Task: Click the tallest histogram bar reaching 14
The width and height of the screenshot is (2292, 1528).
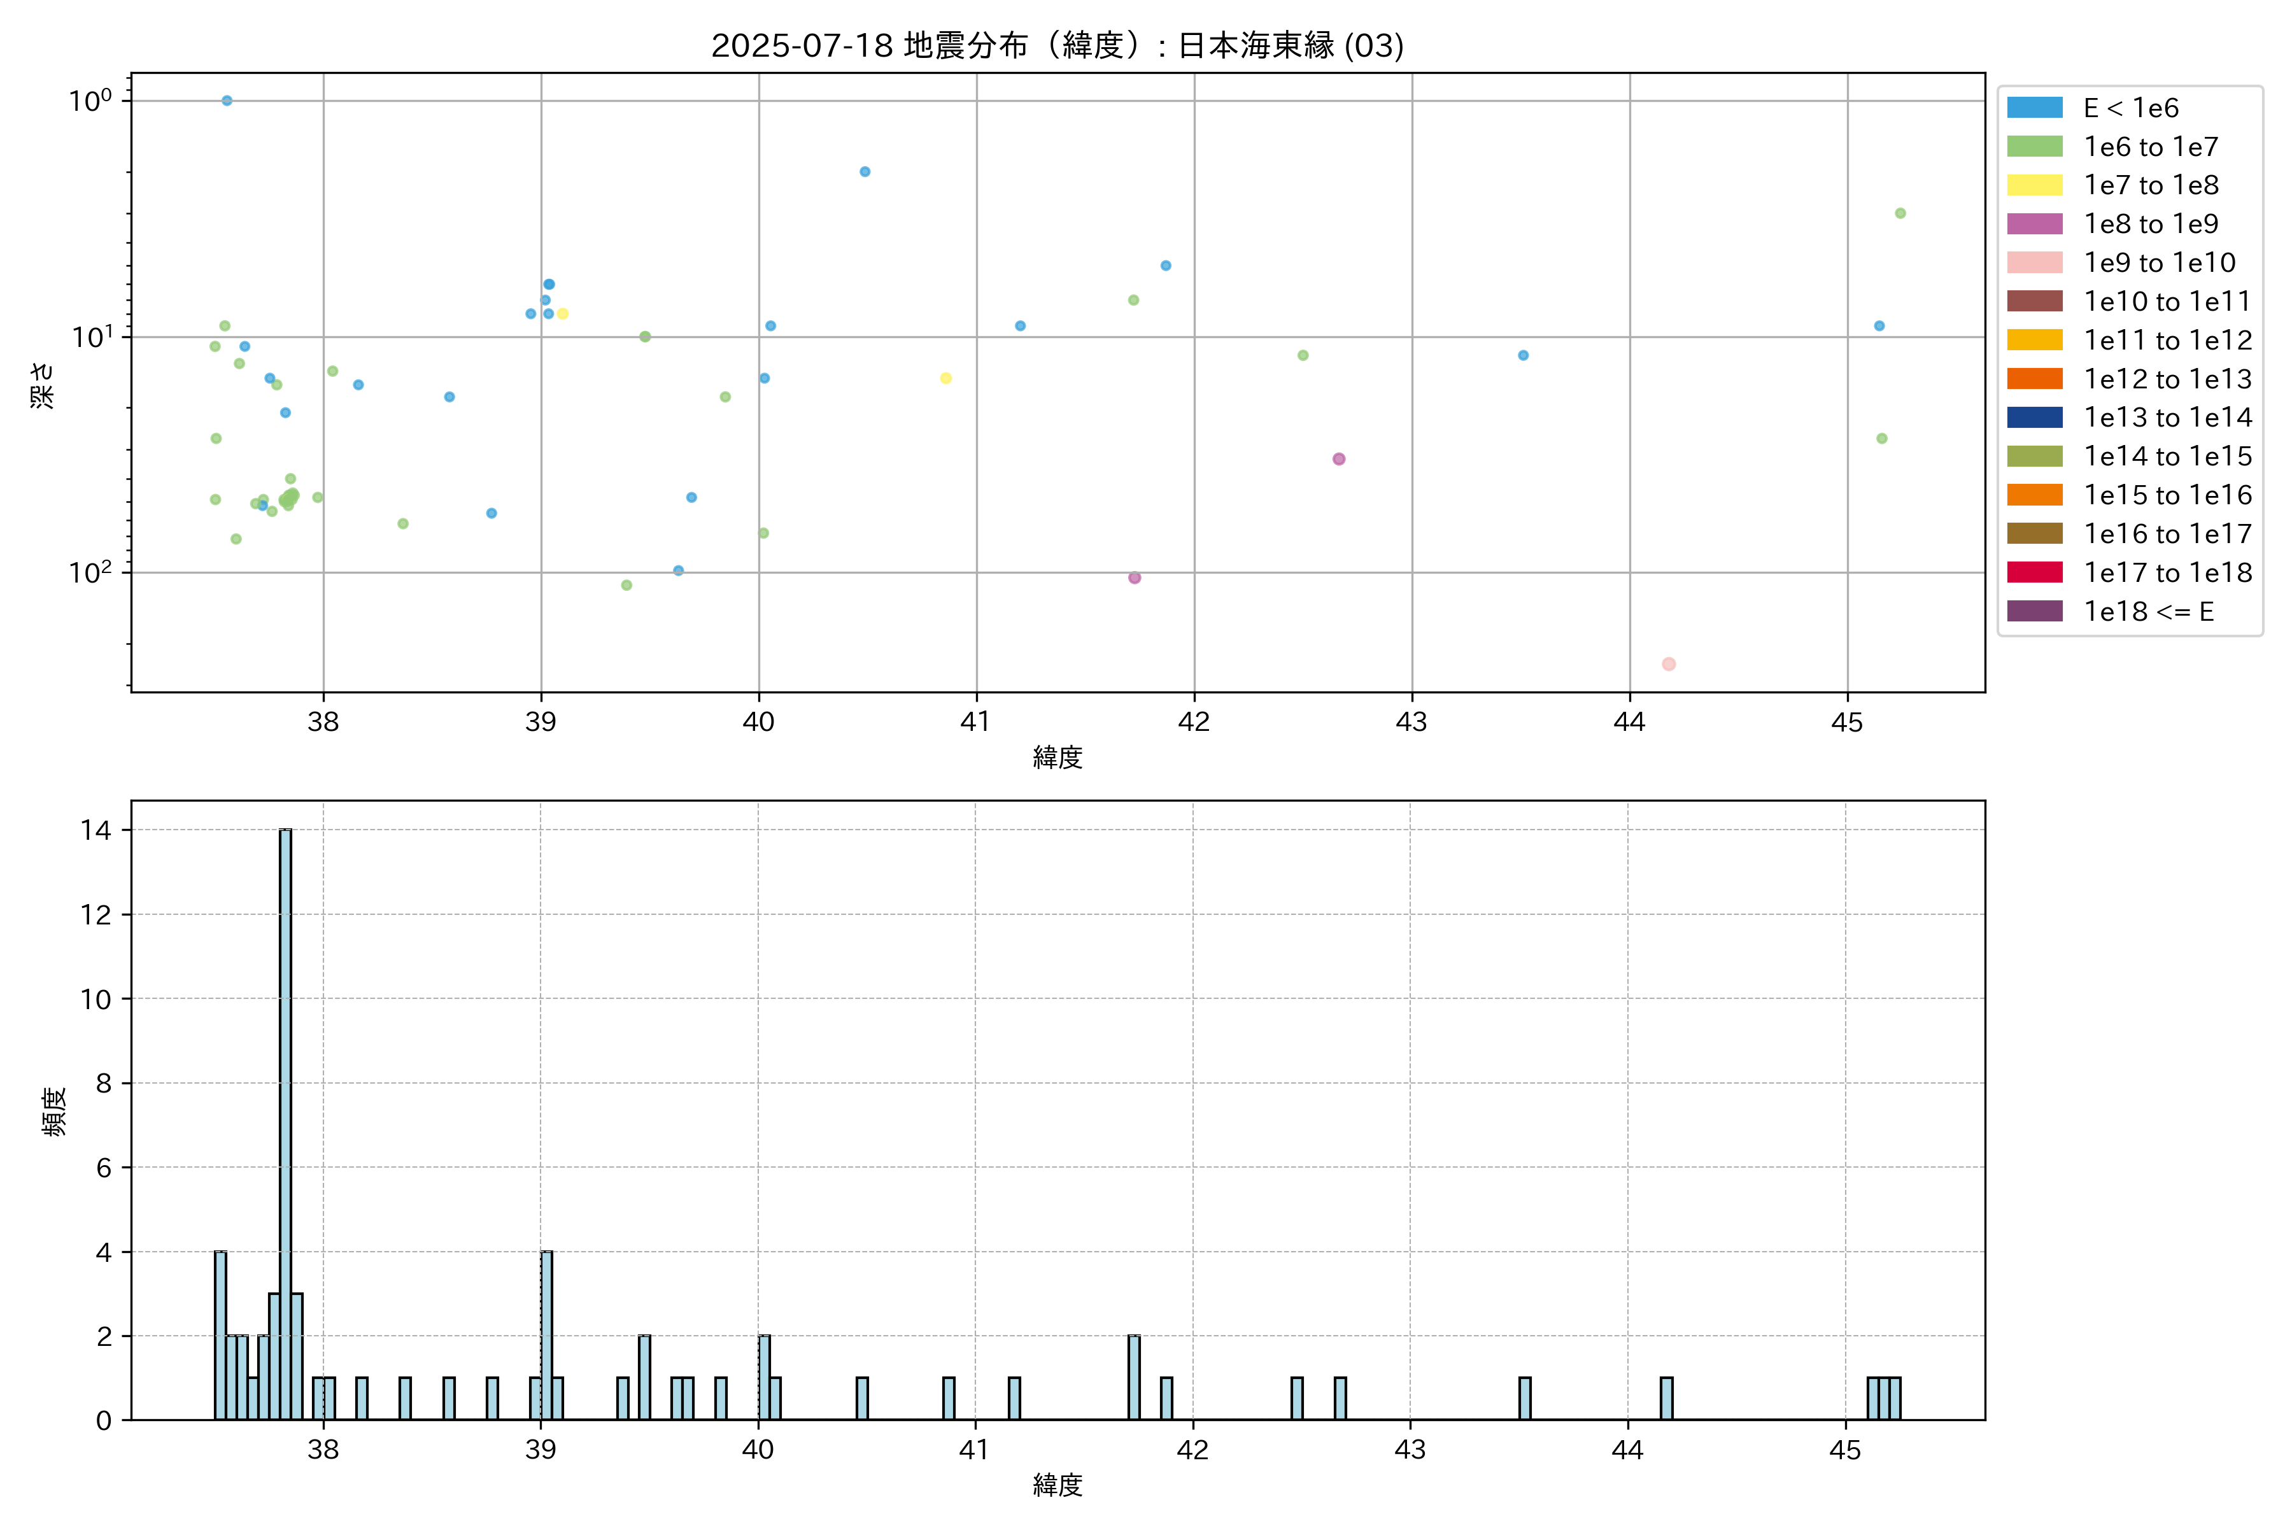Action: click(285, 1121)
